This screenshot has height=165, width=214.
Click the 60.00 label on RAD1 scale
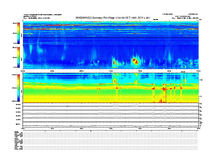pos(15,47)
